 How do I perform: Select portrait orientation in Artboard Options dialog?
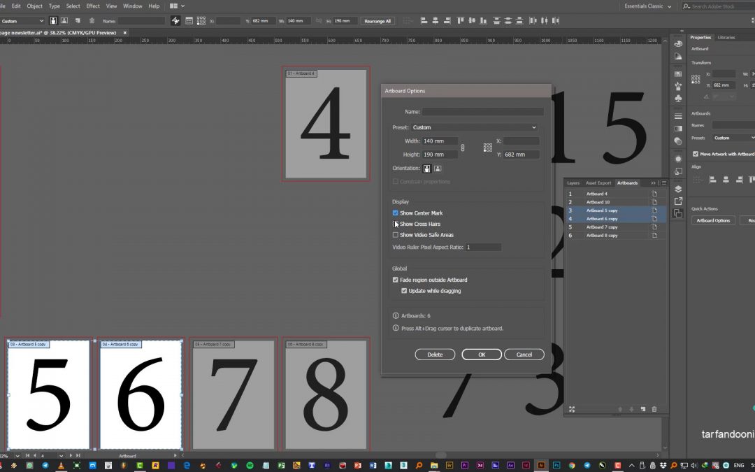coord(426,169)
